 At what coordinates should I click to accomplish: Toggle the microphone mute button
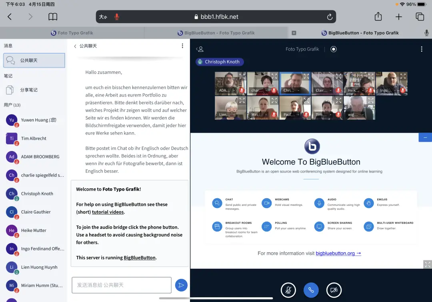point(288,290)
